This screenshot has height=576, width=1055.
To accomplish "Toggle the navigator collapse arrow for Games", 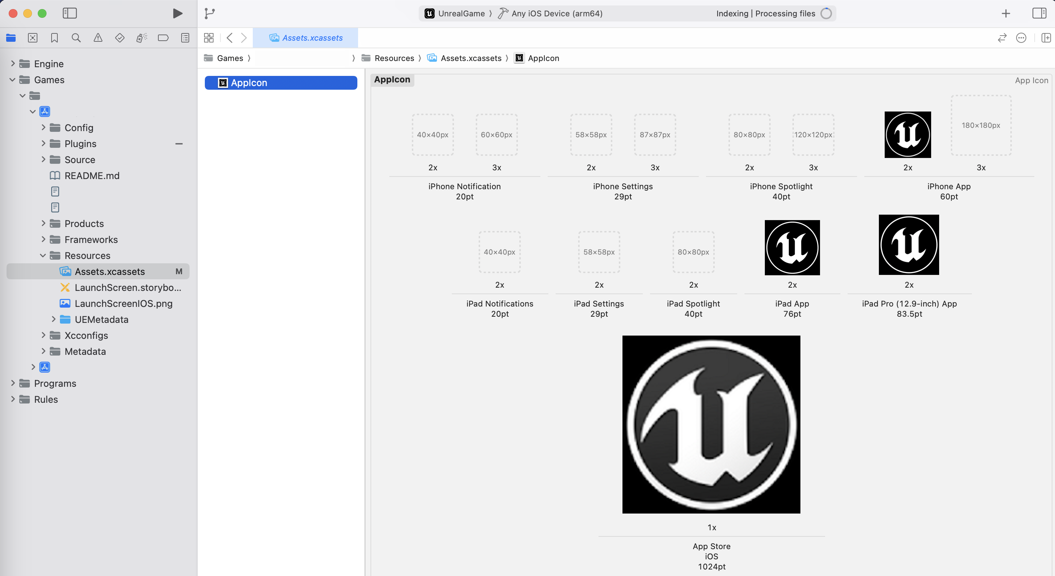I will point(12,80).
